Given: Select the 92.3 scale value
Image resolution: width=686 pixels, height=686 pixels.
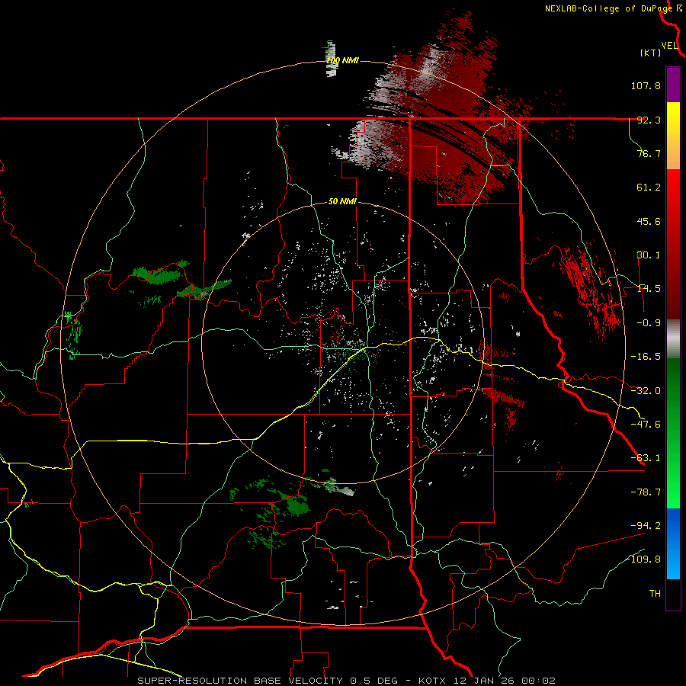Looking at the screenshot, I should pyautogui.click(x=649, y=120).
